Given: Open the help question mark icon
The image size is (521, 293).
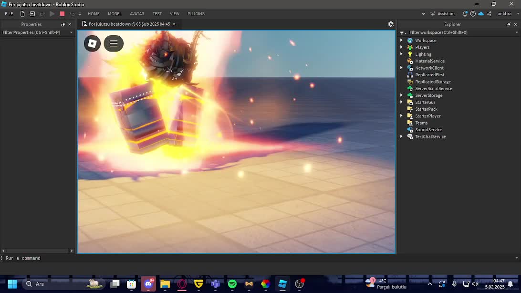Looking at the screenshot, I should pyautogui.click(x=473, y=14).
